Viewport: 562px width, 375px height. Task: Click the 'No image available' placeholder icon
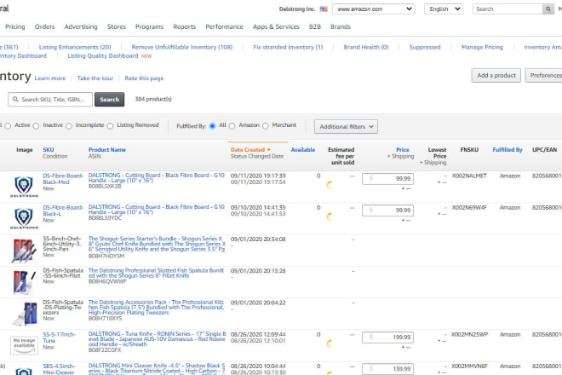point(24,343)
